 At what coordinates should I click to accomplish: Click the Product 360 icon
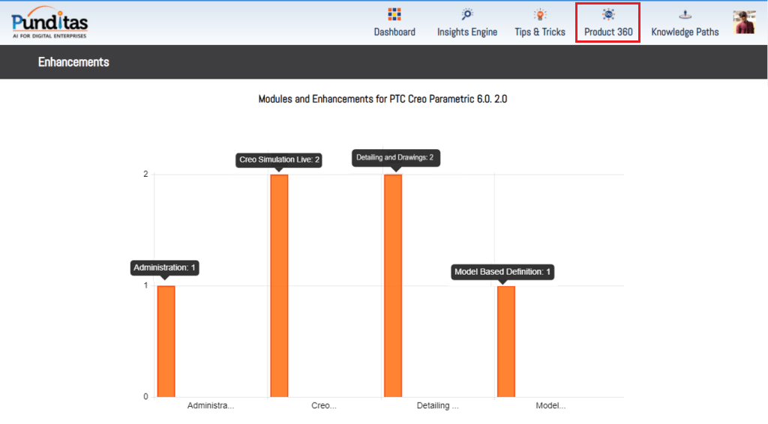click(x=608, y=14)
